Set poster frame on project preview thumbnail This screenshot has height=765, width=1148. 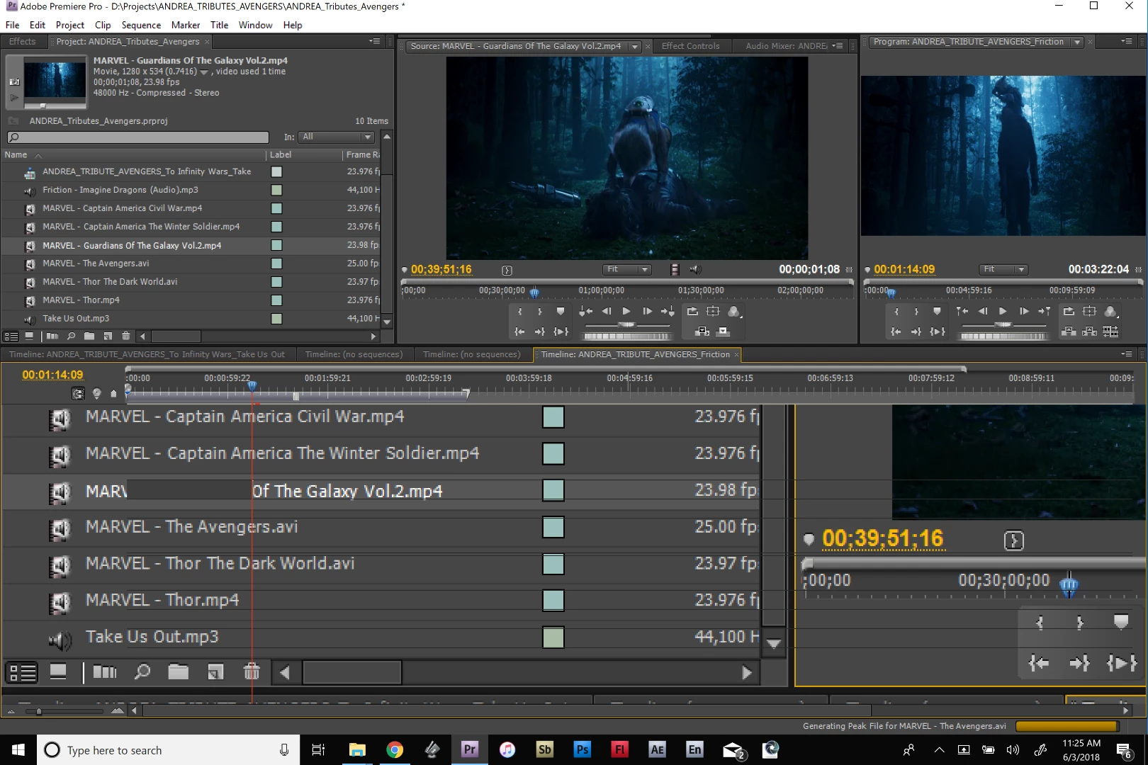14,82
